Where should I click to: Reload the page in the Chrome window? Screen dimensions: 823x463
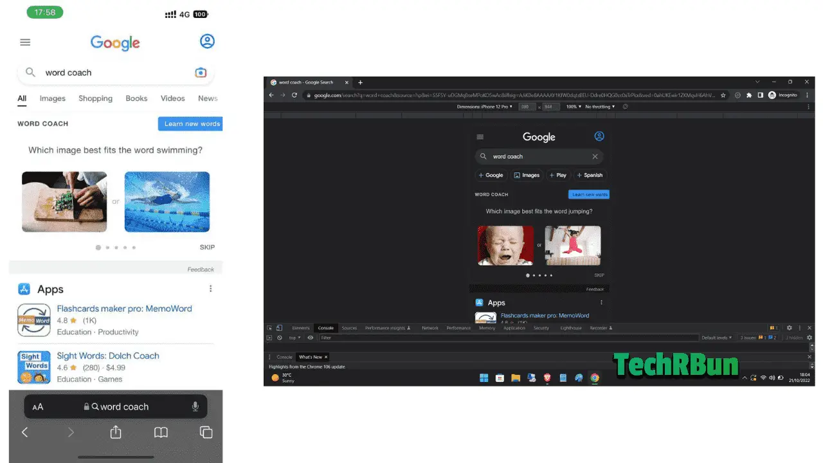[294, 95]
